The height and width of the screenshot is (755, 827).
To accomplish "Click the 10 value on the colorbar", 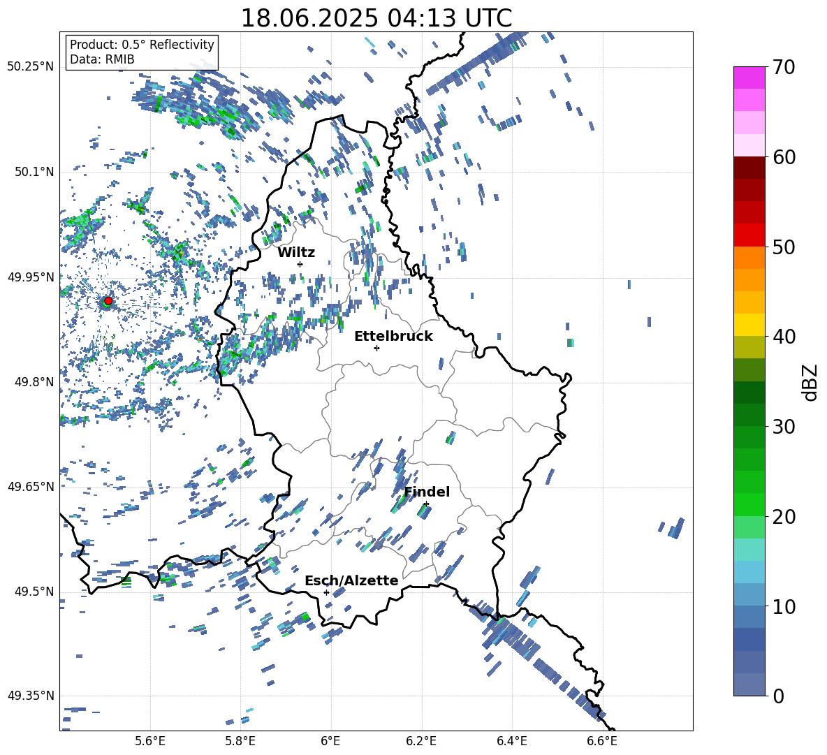I will coord(784,606).
